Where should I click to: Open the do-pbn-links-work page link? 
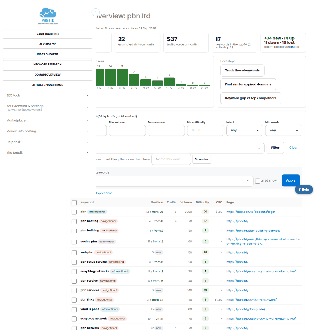251,300
